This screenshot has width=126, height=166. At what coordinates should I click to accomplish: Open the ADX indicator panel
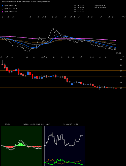pyautogui.click(x=65, y=146)
